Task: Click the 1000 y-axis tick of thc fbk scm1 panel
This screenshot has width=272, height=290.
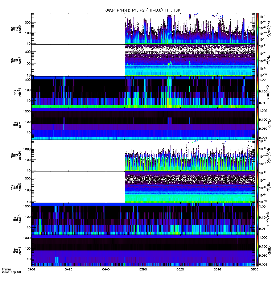Action: (x=27, y=238)
